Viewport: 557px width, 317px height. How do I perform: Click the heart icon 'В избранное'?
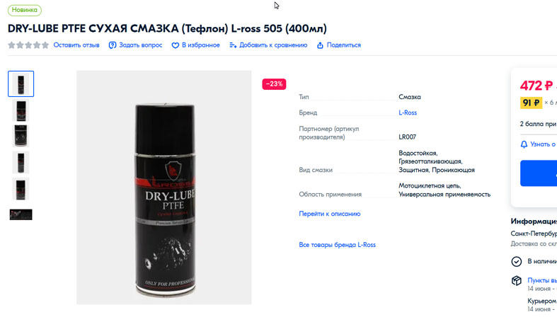tap(175, 45)
